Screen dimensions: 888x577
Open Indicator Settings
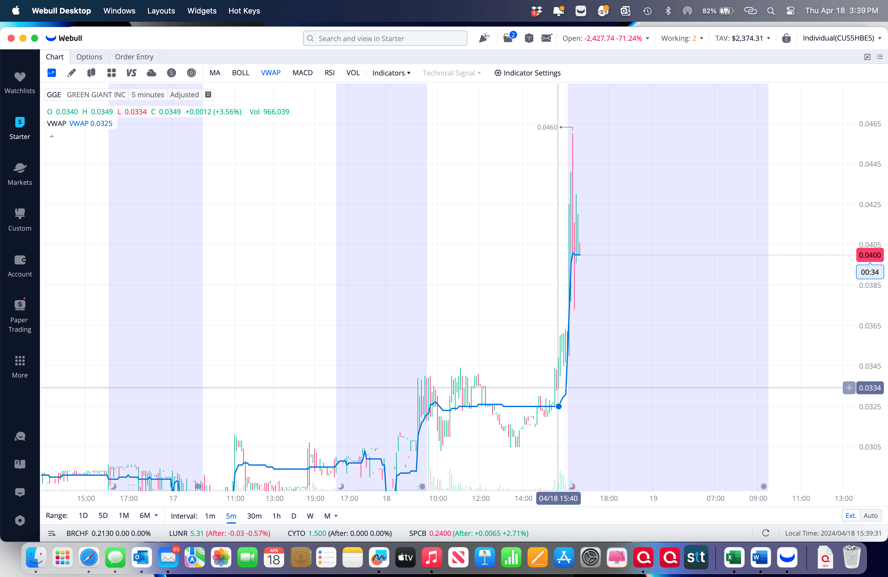coord(528,73)
